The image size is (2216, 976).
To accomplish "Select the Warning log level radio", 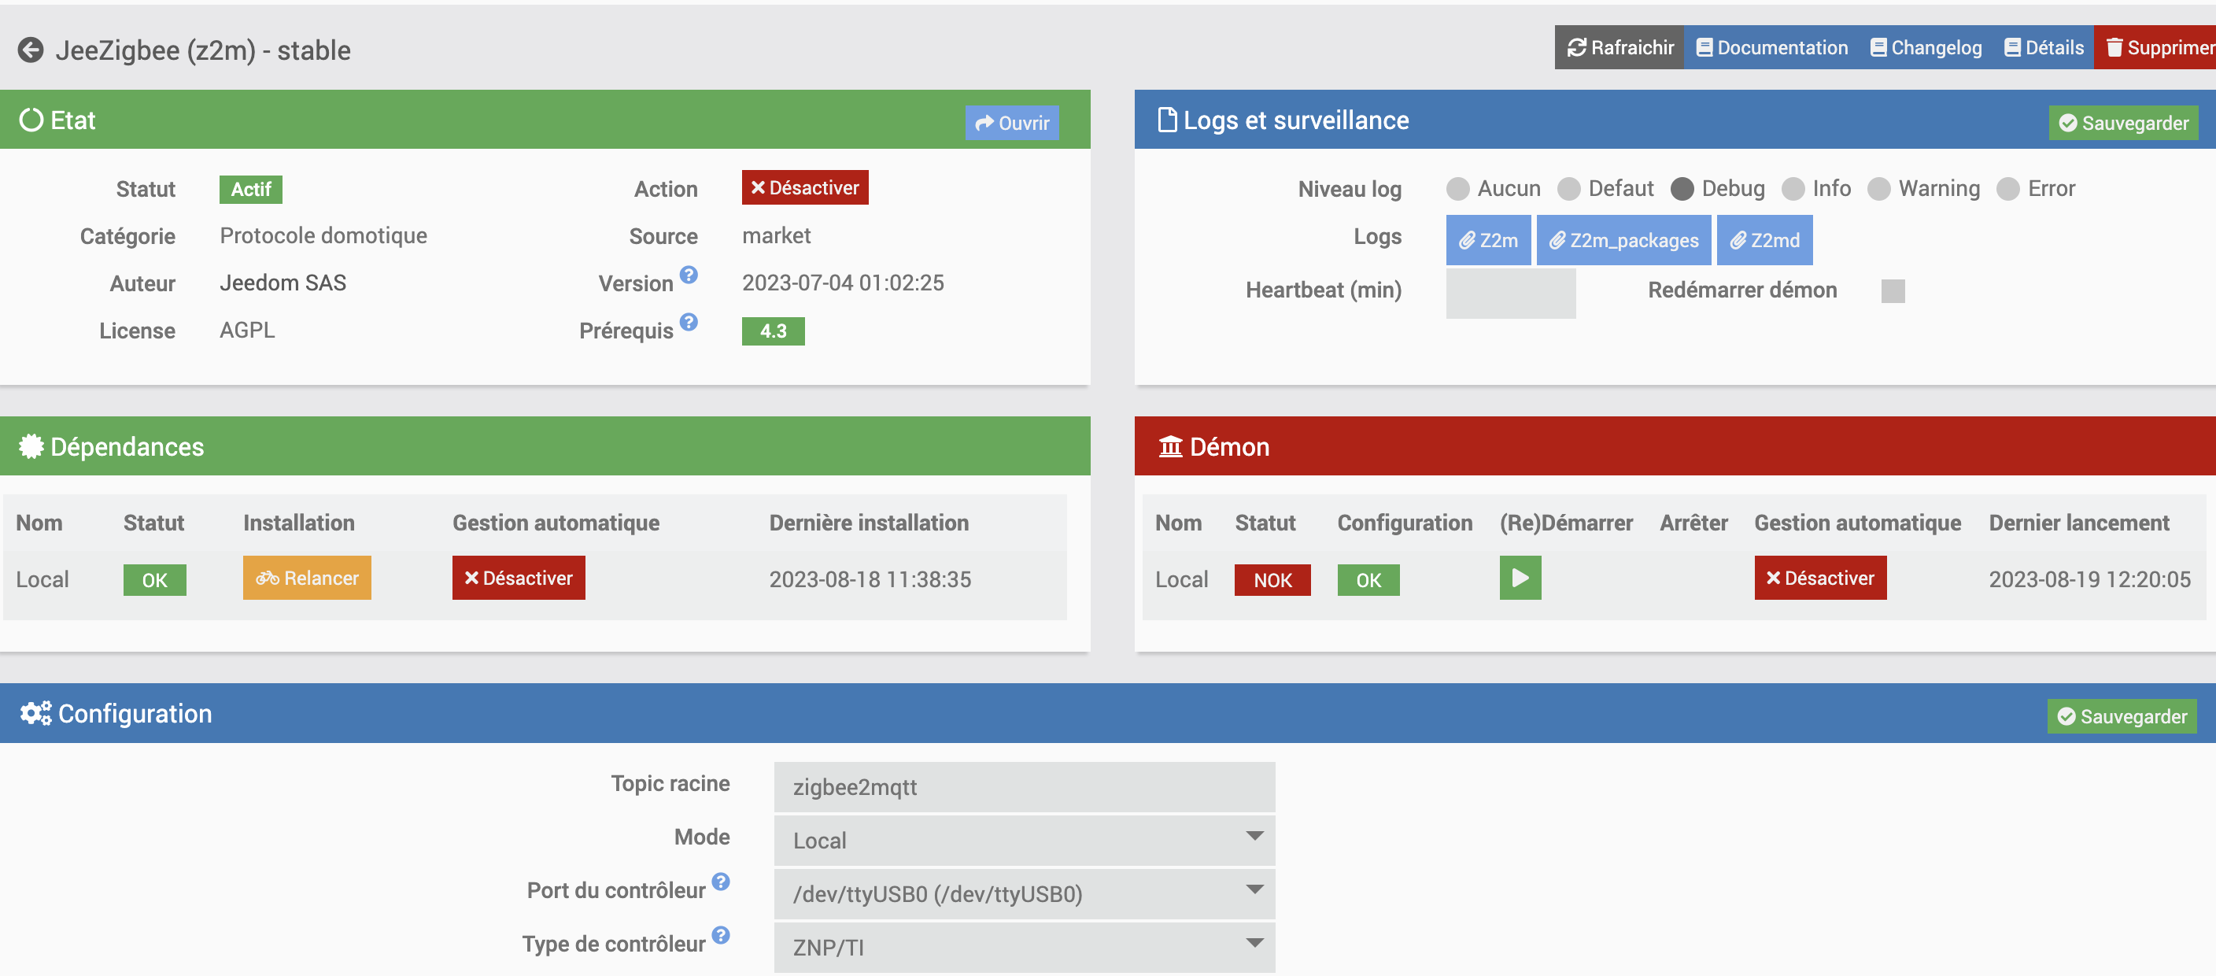I will (1878, 188).
